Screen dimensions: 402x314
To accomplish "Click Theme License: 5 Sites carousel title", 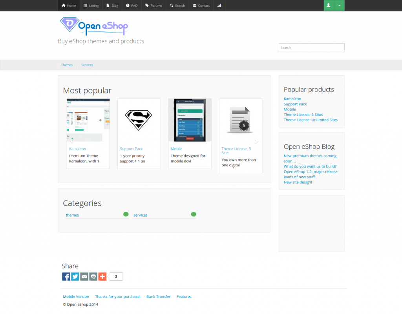I will (236, 151).
